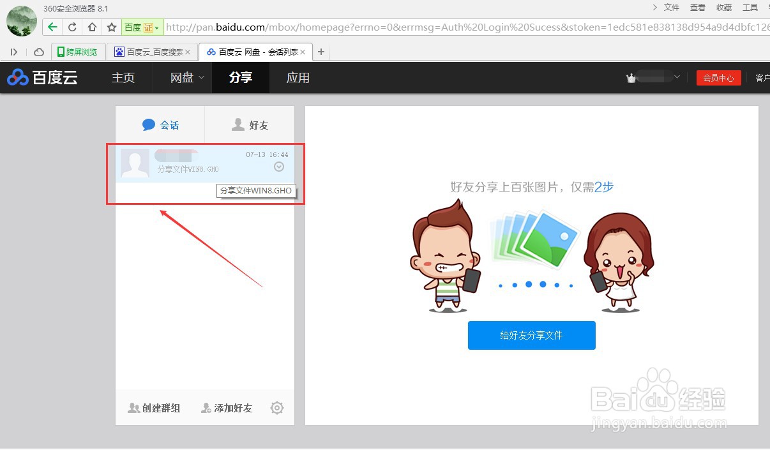The height and width of the screenshot is (450, 770).
Task: Open the cloud sync icon in tab bar
Action: (39, 52)
